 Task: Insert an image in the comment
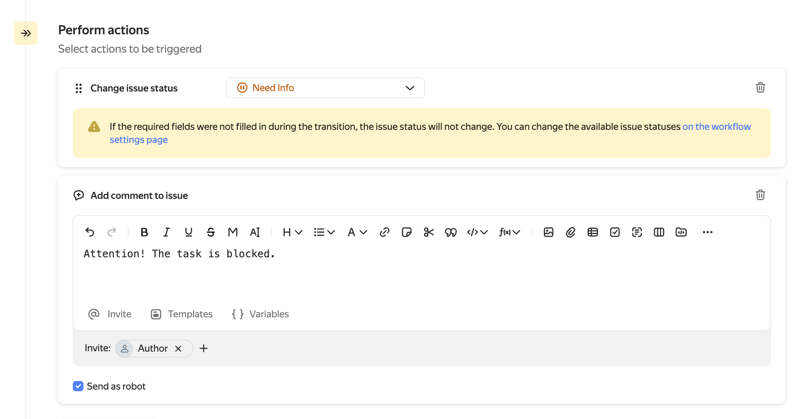click(x=548, y=232)
